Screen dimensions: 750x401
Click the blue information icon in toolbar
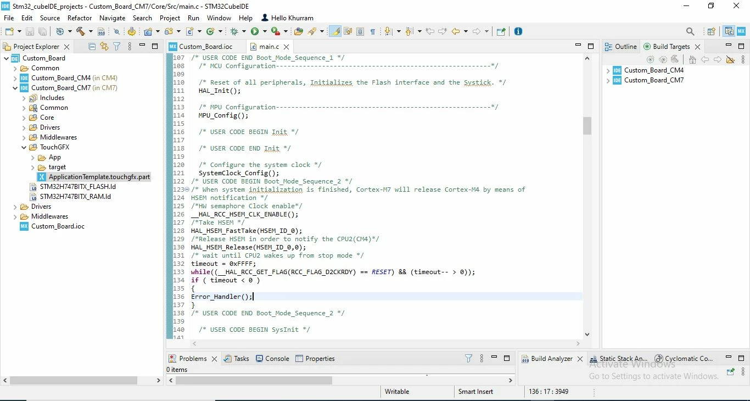(x=518, y=31)
